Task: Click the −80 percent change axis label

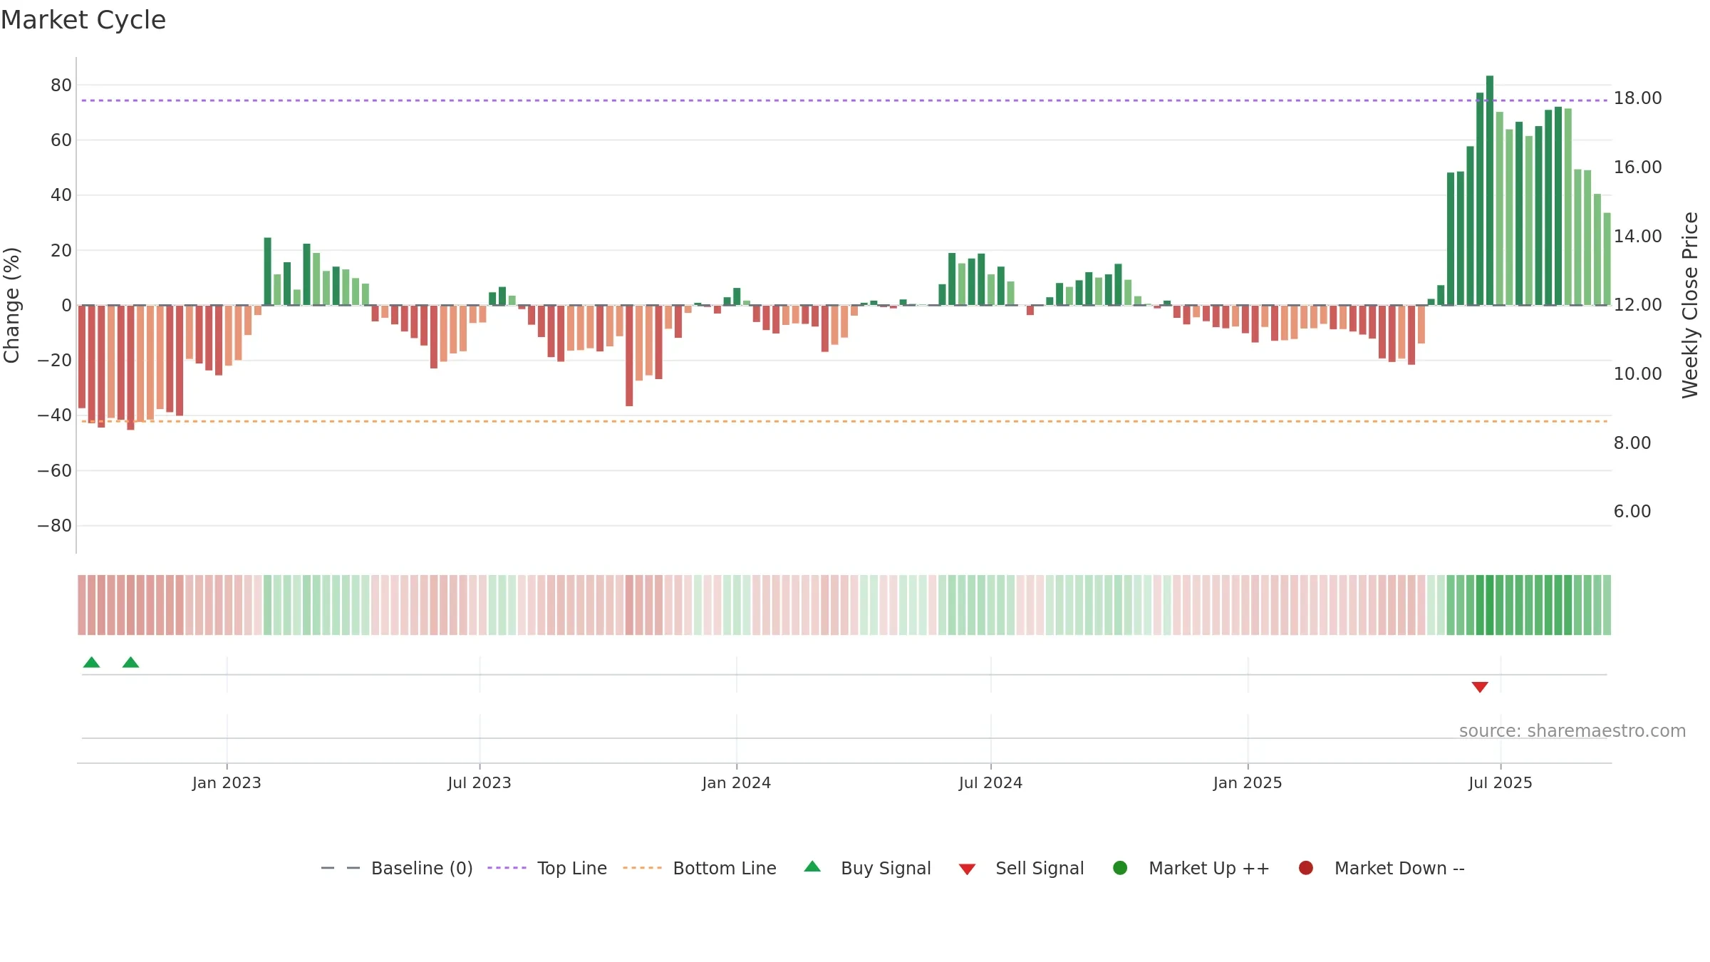Action: coord(55,526)
